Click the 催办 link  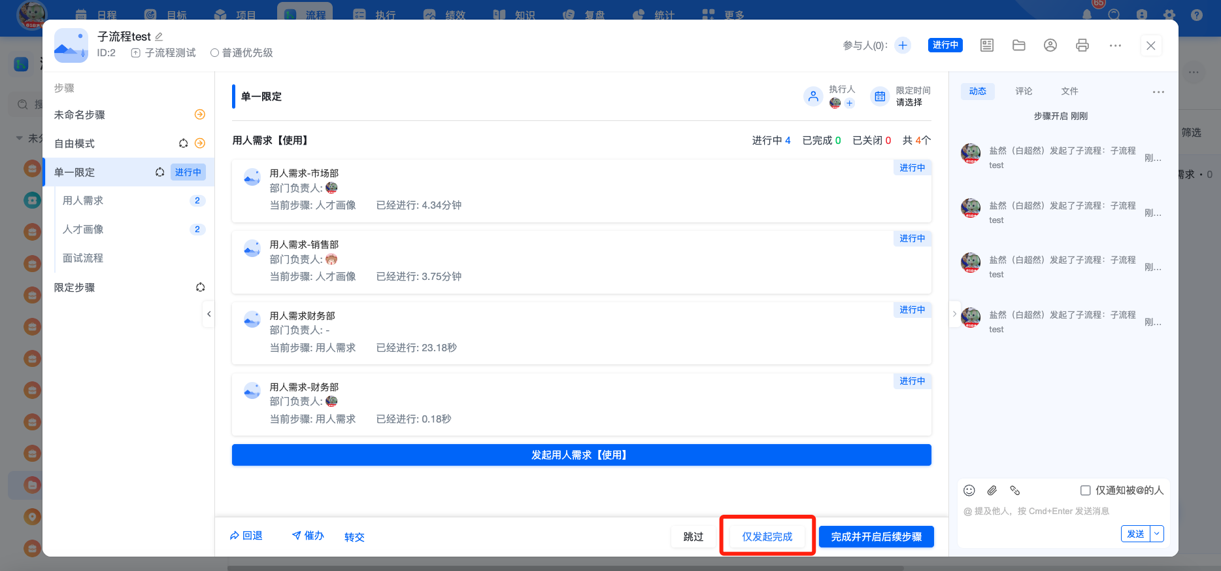coord(308,536)
